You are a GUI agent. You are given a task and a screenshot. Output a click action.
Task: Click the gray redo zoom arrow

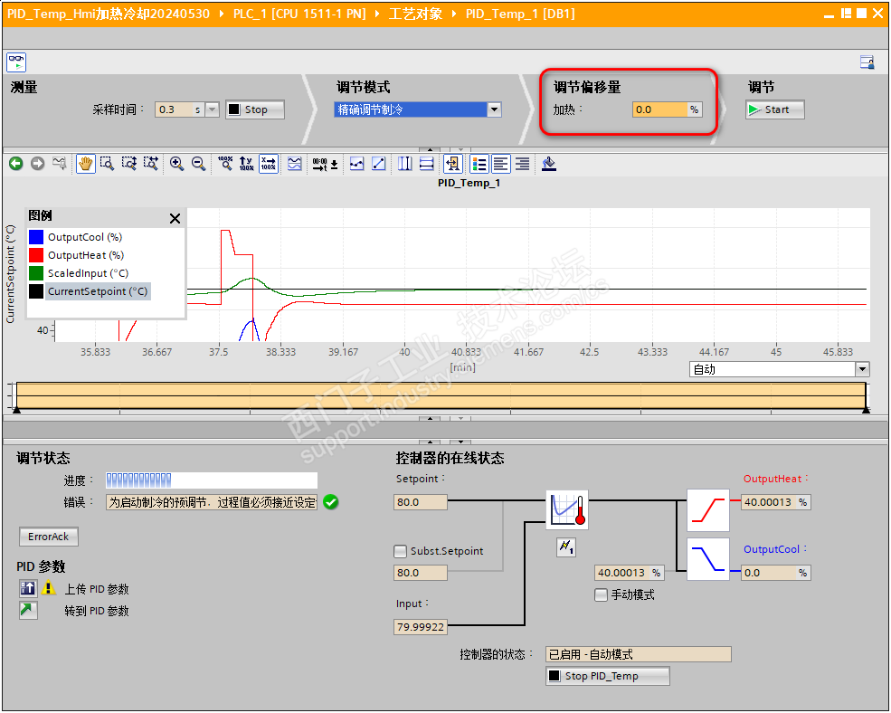[37, 164]
